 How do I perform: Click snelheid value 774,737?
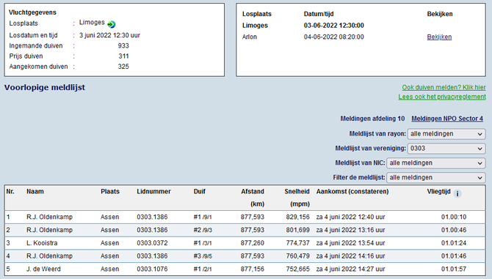click(298, 243)
